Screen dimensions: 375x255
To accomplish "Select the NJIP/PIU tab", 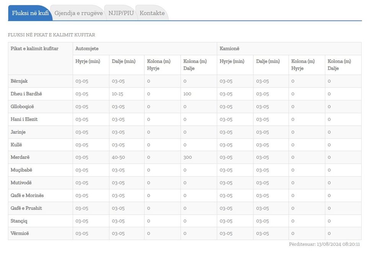I will tap(121, 13).
